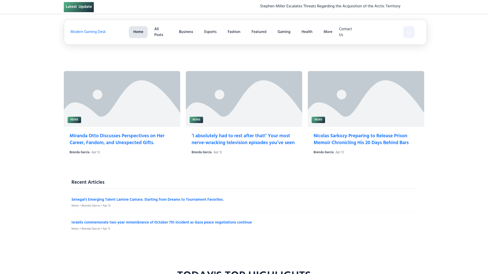Viewport: 488px width, 274px height.
Task: Click Brenda Garcia under television episodes article
Action: [202, 152]
